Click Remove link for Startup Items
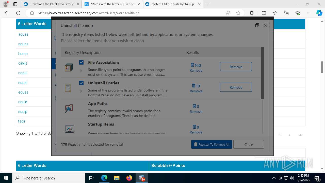 (196, 132)
